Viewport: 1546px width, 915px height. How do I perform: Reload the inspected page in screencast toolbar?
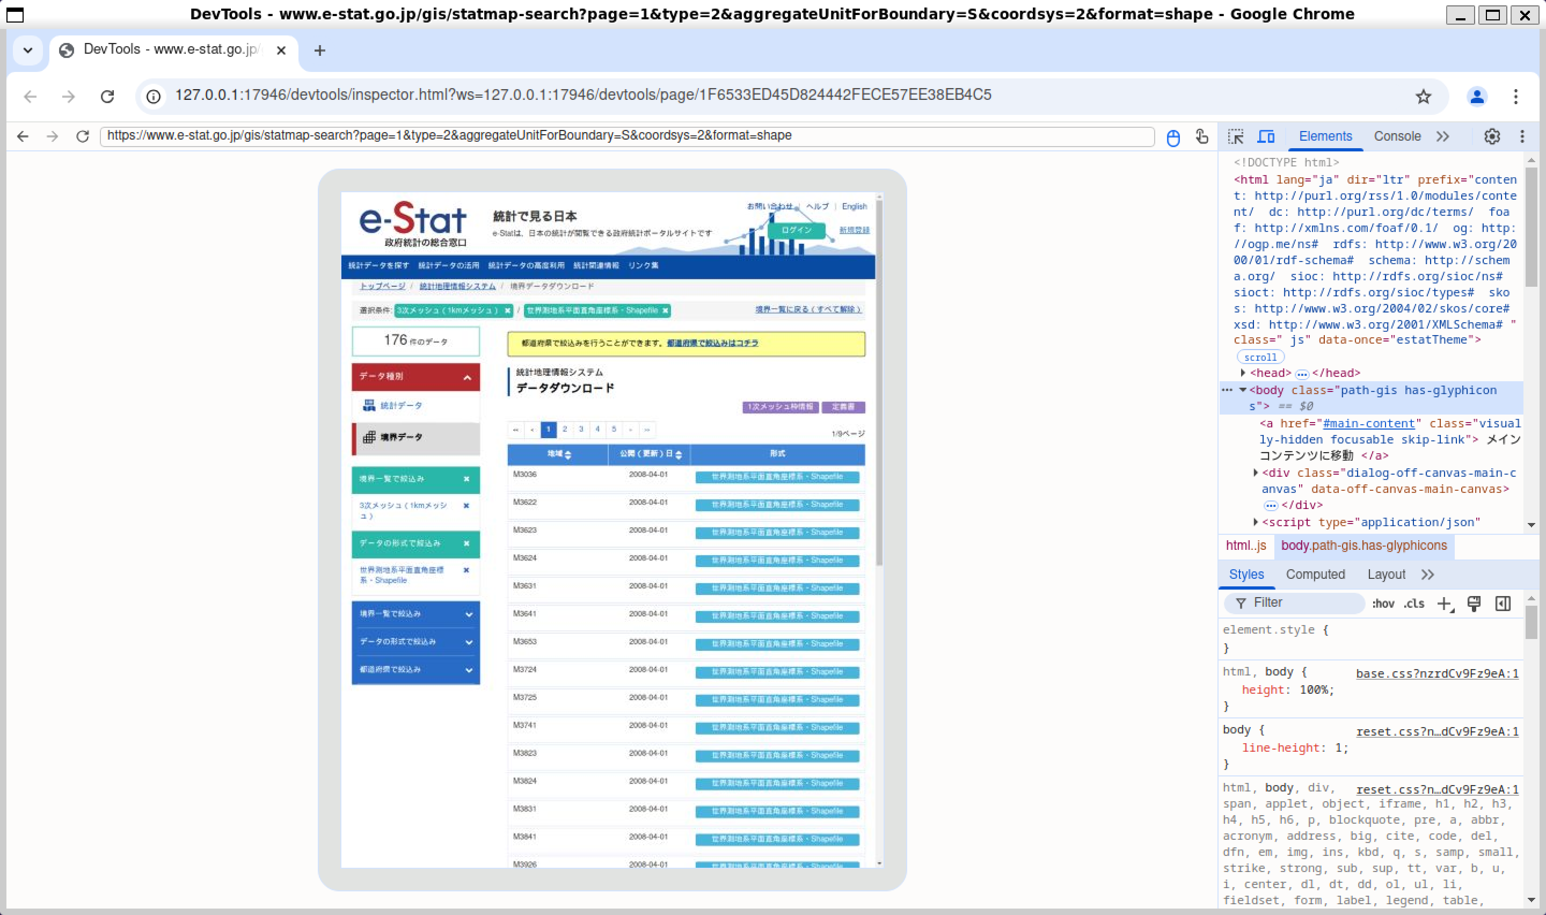click(83, 136)
